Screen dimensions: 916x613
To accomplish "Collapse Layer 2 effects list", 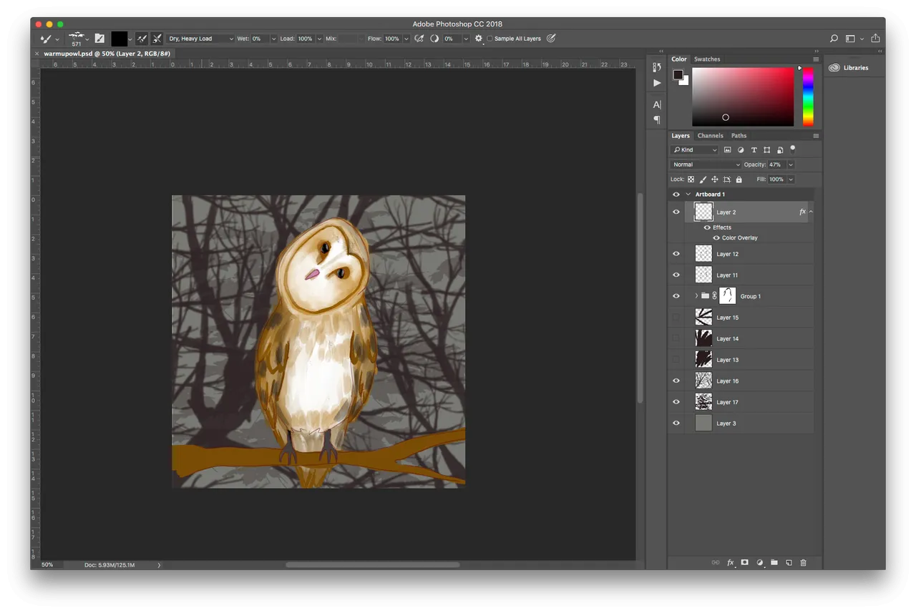I will click(811, 212).
